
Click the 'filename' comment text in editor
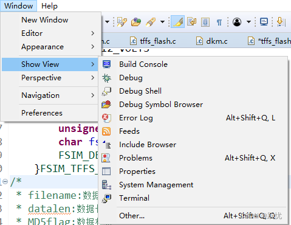point(52,195)
